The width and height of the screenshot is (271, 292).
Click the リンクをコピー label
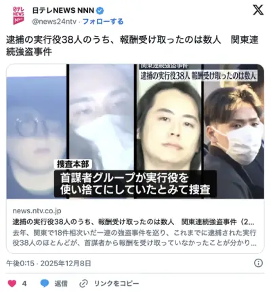(x=117, y=283)
